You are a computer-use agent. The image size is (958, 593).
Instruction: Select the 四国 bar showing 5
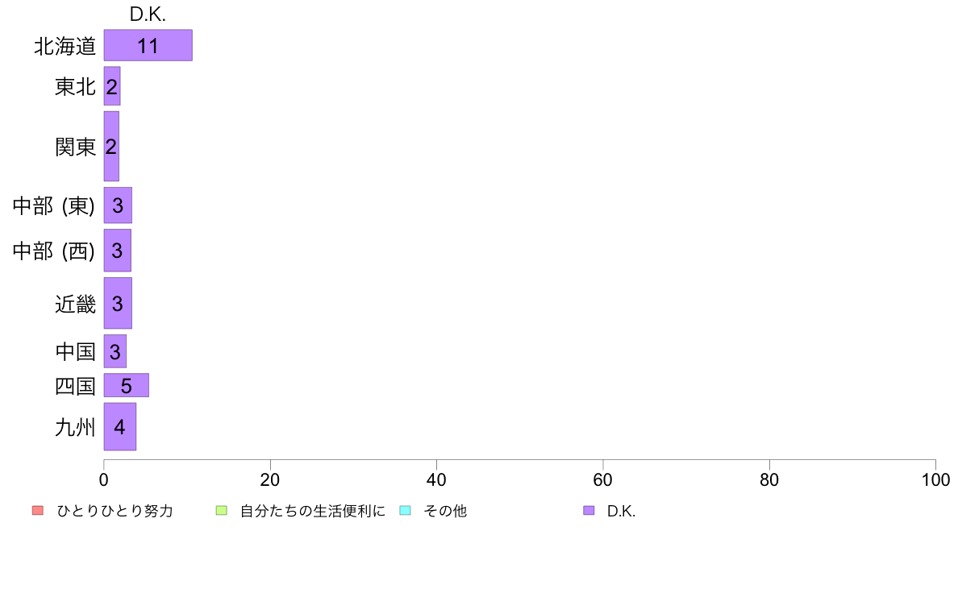coord(127,385)
